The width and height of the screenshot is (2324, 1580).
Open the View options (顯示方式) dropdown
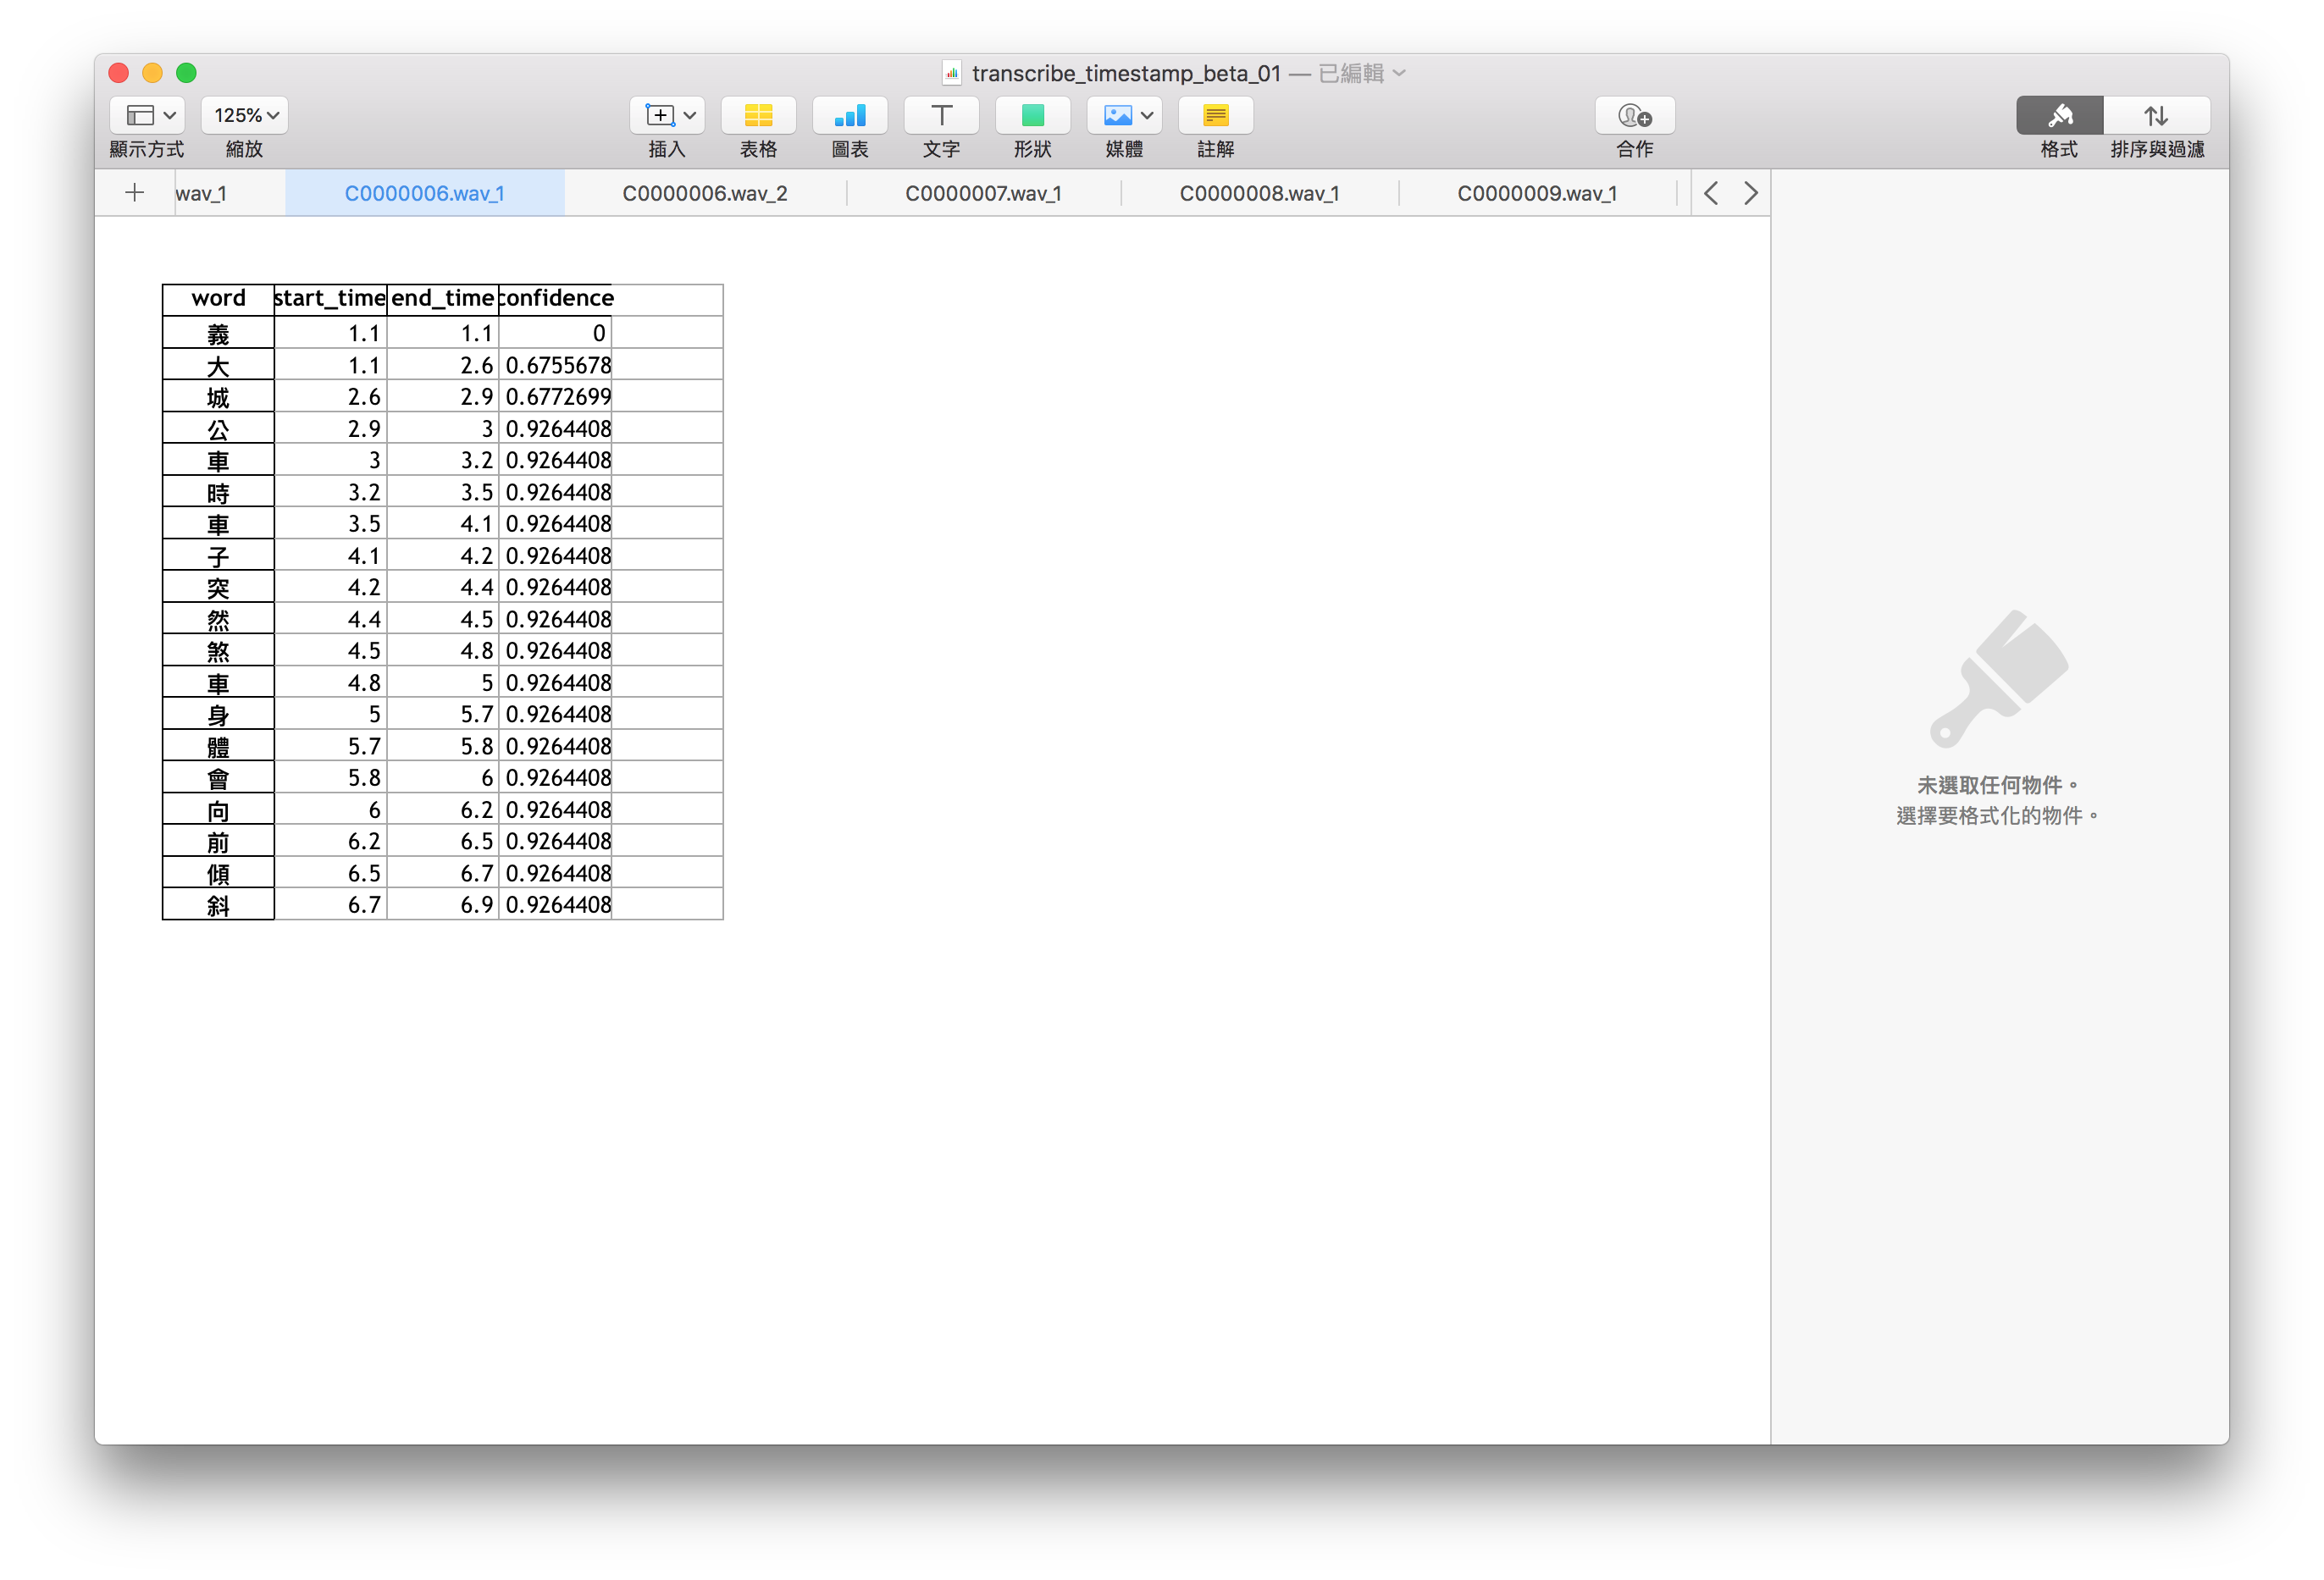tap(147, 115)
